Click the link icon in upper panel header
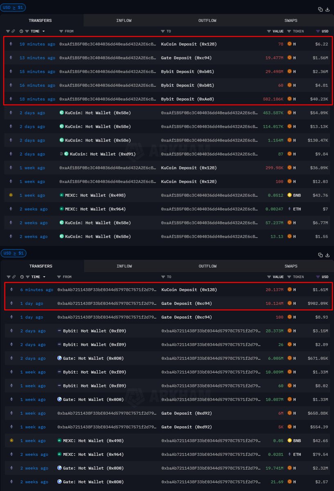The image size is (334, 491). 13,31
